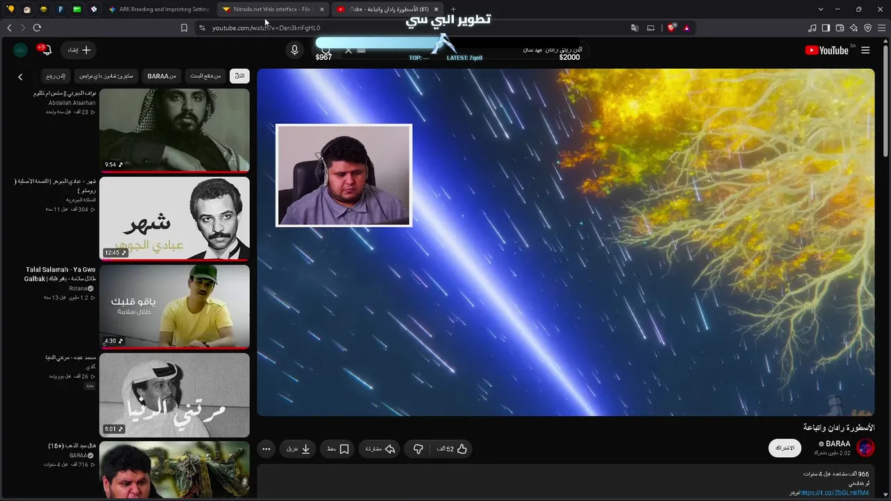Save the video to a playlist
Viewport: 891px width, 501px height.
(x=338, y=449)
